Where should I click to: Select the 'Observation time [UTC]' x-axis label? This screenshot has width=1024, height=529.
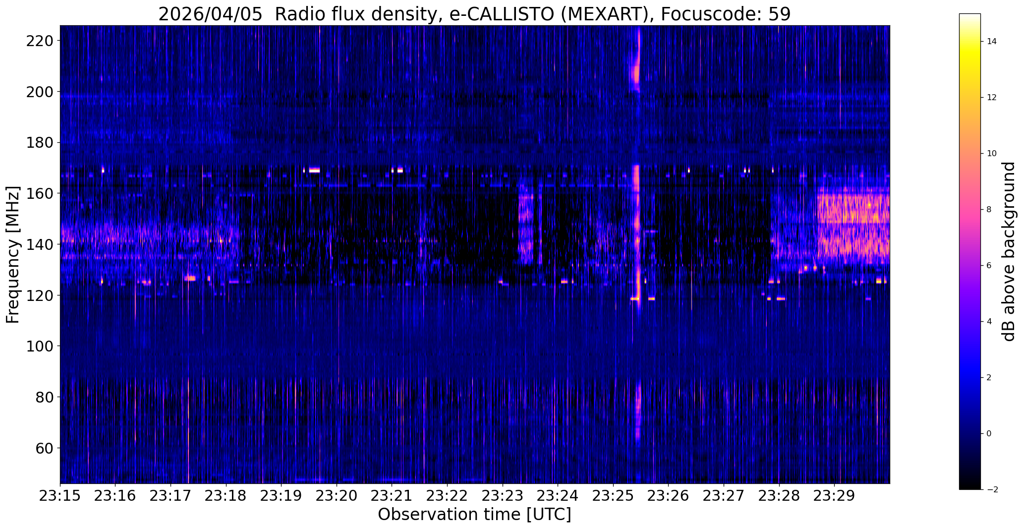[x=474, y=515]
